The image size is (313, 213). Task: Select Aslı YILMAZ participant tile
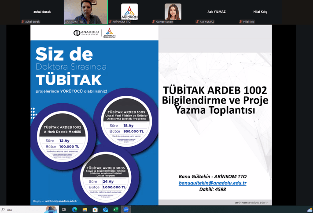click(x=216, y=12)
